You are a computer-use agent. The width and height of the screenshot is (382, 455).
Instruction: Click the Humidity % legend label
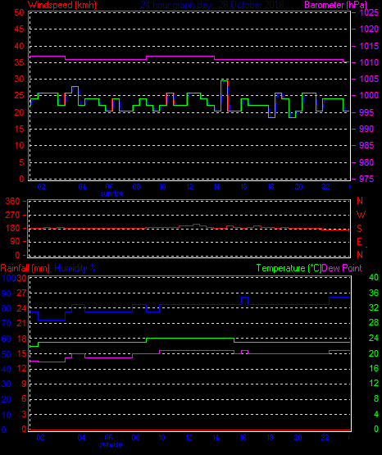click(75, 268)
